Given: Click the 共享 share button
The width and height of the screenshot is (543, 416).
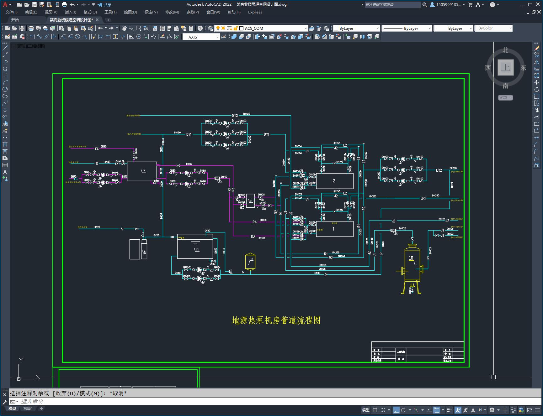Looking at the screenshot, I should (x=104, y=4).
